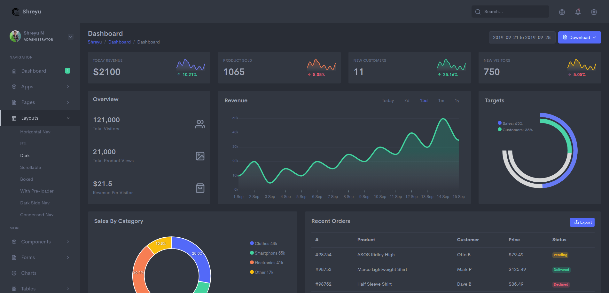Open the With Pre-loader layout item
The image size is (609, 293).
(37, 191)
